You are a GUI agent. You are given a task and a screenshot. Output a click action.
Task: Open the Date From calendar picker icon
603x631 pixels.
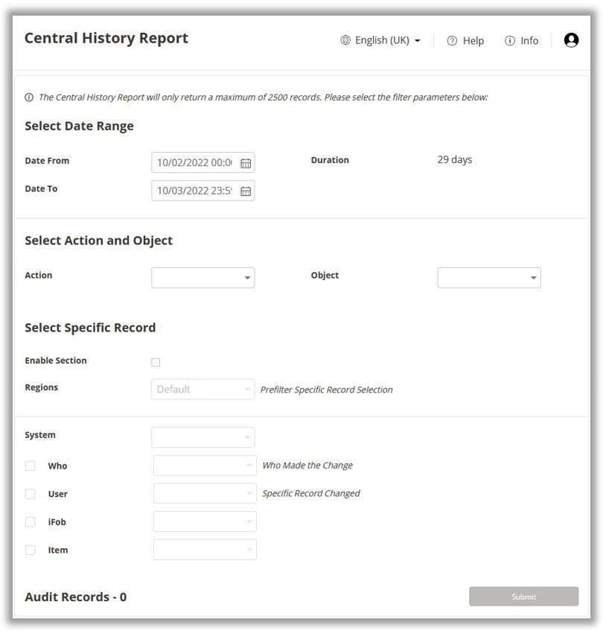coord(246,163)
